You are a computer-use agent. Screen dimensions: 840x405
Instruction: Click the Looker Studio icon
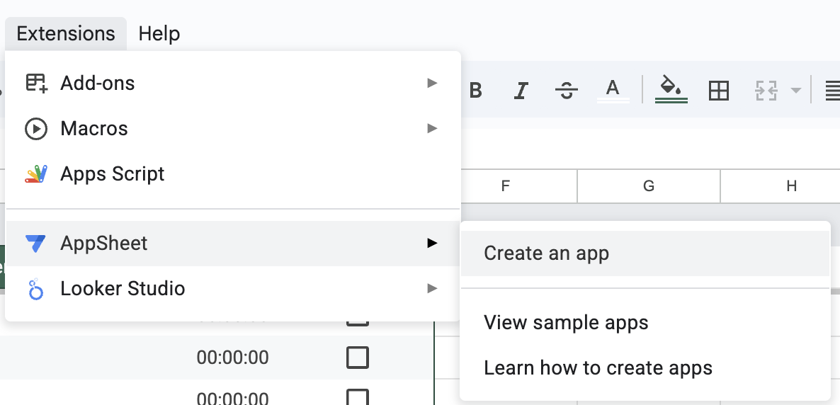pyautogui.click(x=35, y=289)
